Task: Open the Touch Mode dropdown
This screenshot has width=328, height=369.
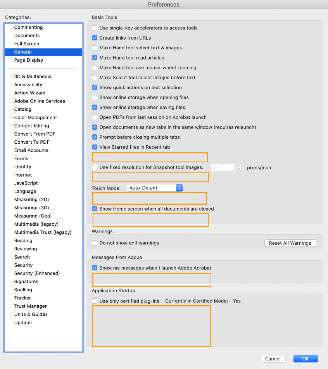Action: [154, 188]
